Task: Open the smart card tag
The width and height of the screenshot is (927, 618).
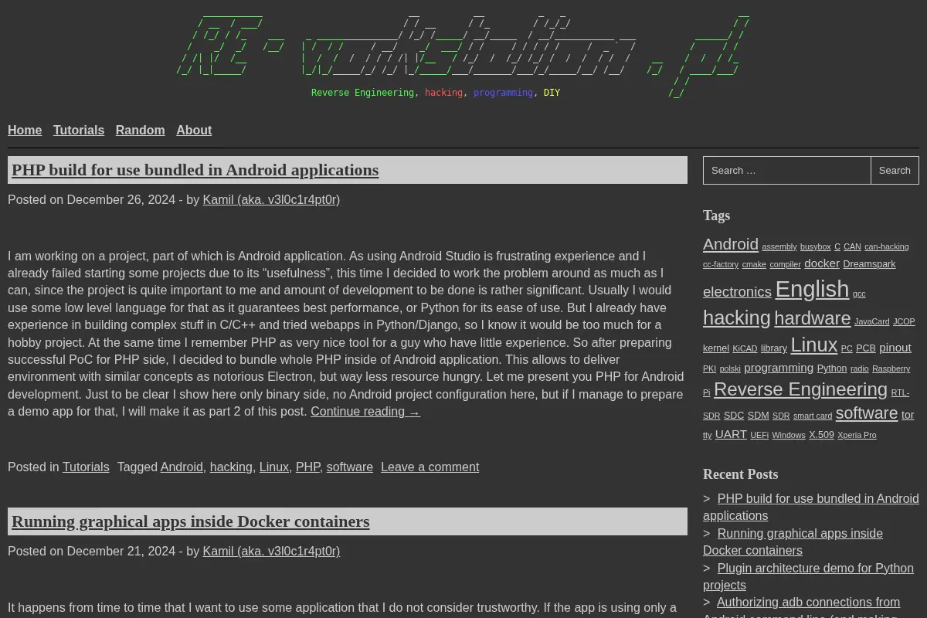Action: [x=813, y=416]
